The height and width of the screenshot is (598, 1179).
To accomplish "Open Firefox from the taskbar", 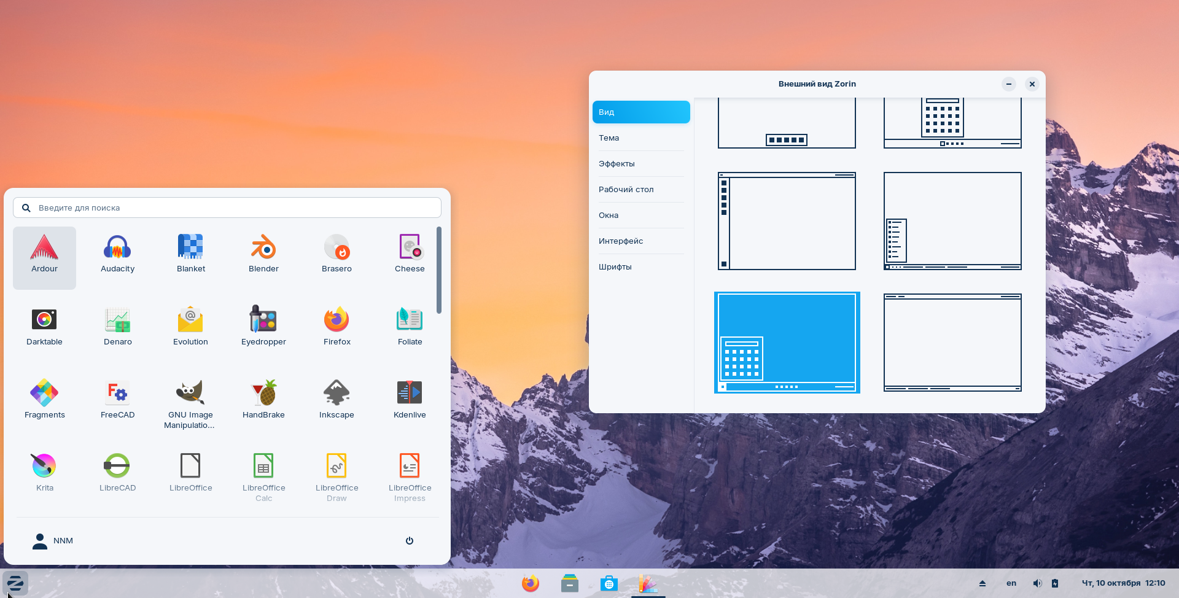I will pyautogui.click(x=531, y=583).
